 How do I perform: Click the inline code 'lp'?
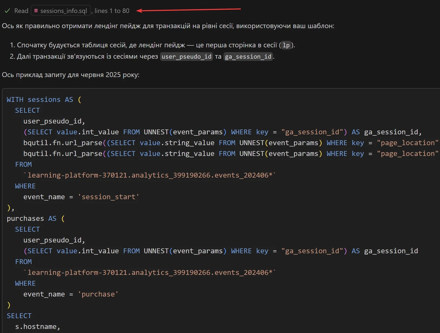[x=286, y=45]
